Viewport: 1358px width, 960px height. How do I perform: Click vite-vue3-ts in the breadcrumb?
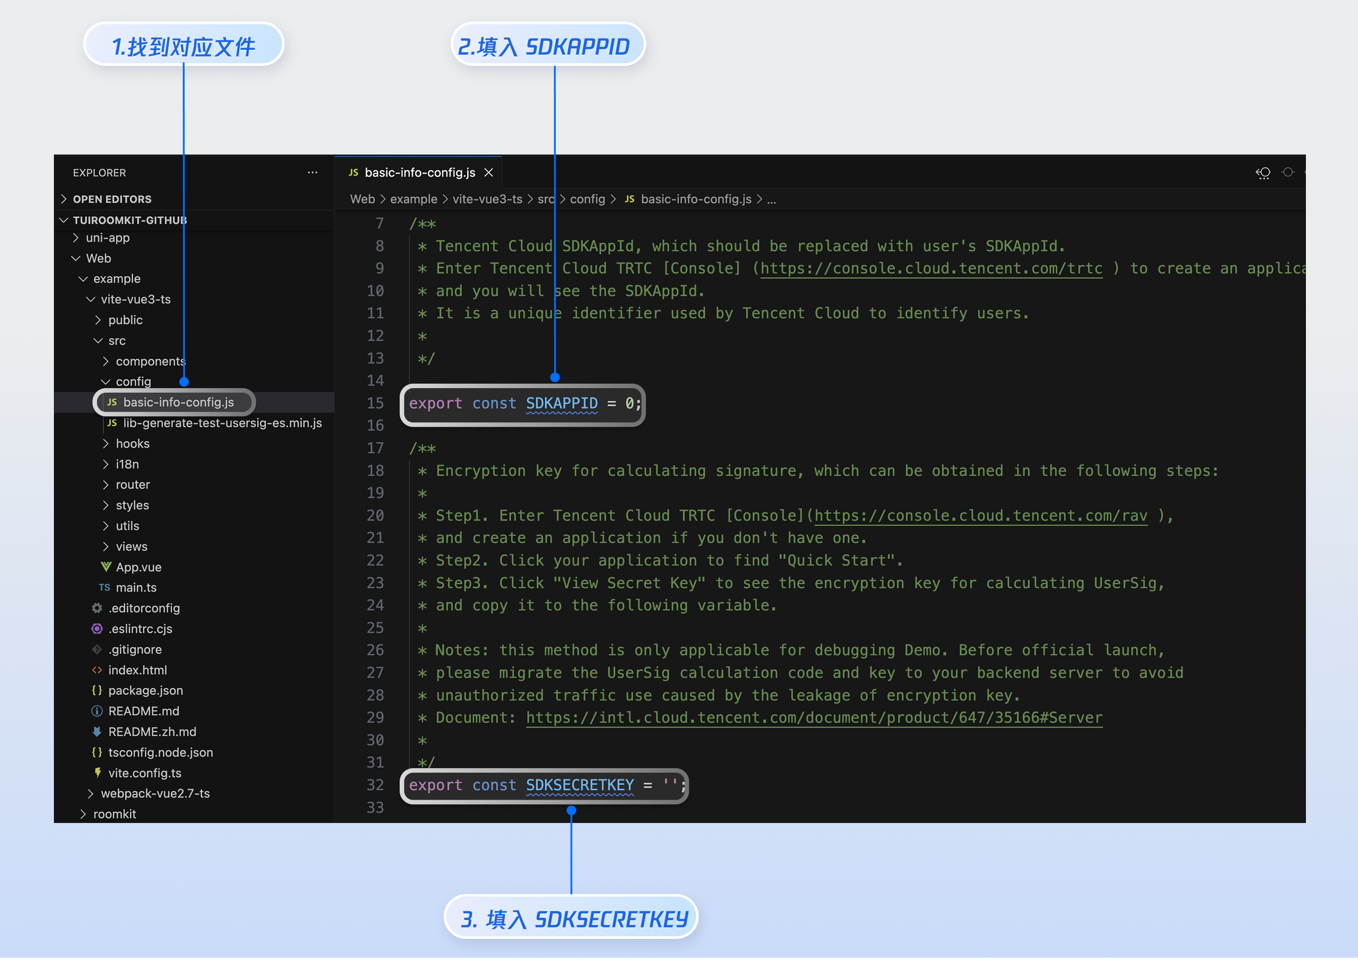click(487, 199)
